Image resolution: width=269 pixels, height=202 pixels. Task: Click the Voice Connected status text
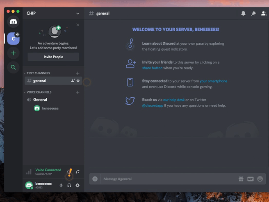coord(48,170)
